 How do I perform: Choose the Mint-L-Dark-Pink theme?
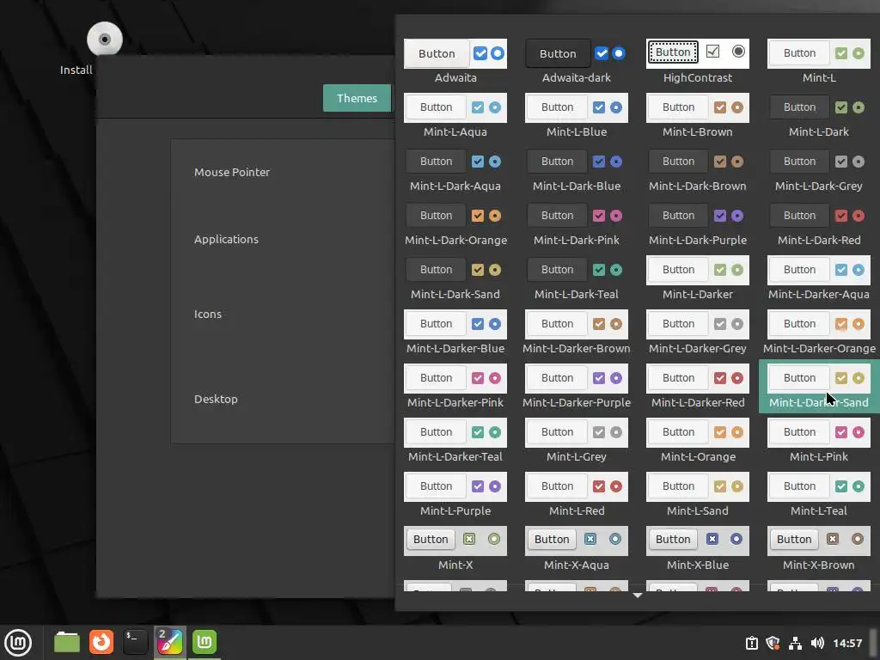click(x=577, y=224)
